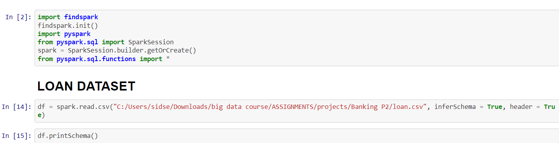Click the 'from pyspark.sql import SparkSession' line

(x=106, y=42)
